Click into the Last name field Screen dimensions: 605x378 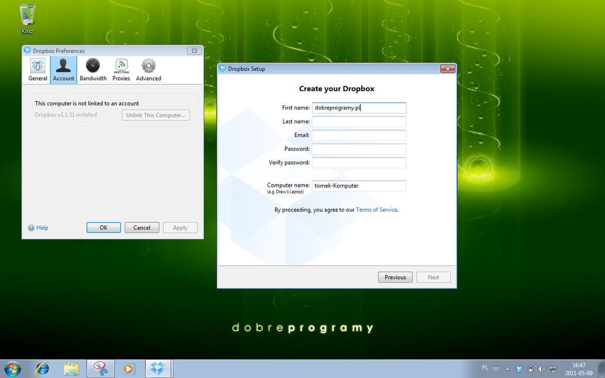click(x=359, y=121)
